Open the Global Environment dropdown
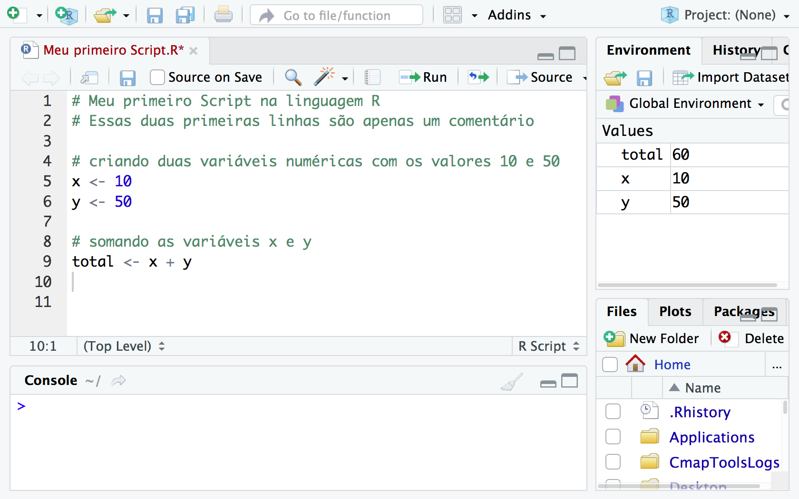This screenshot has width=799, height=499. click(685, 104)
